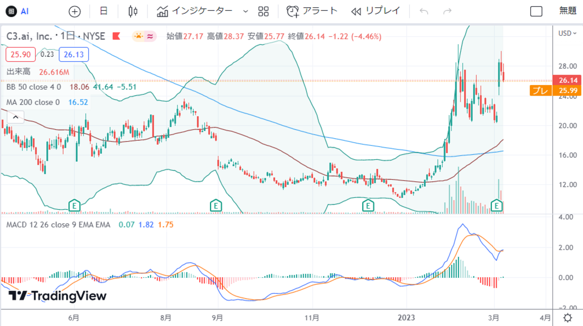Screen dimensions: 583x326
Task: Click the red flag icon beside C3.ai
Action: [x=115, y=36]
